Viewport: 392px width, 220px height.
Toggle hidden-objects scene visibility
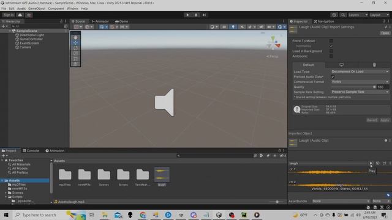262,27
